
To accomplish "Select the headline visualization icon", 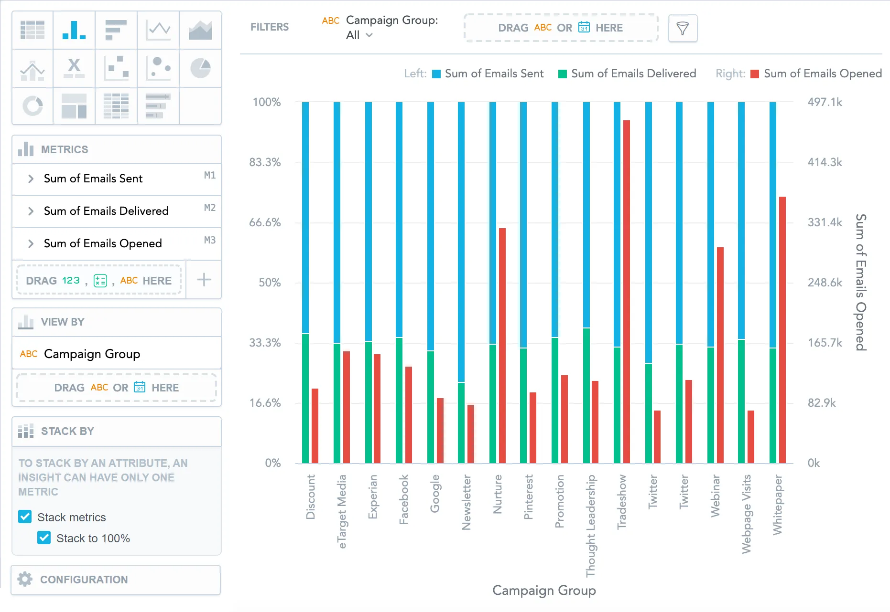I will pos(74,68).
